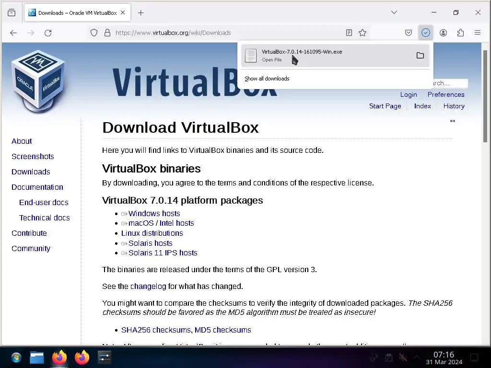491x368 pixels.
Task: Open Screenshots in the sidebar
Action: 33,157
